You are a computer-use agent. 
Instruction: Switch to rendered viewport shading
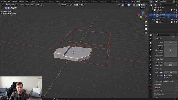144,5
